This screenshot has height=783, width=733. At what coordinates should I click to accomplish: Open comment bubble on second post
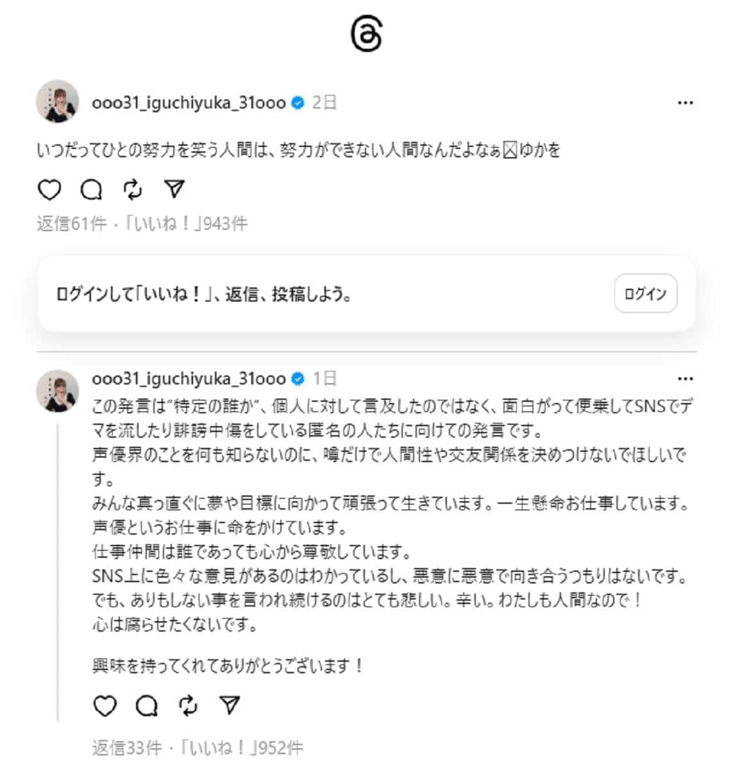click(x=146, y=706)
